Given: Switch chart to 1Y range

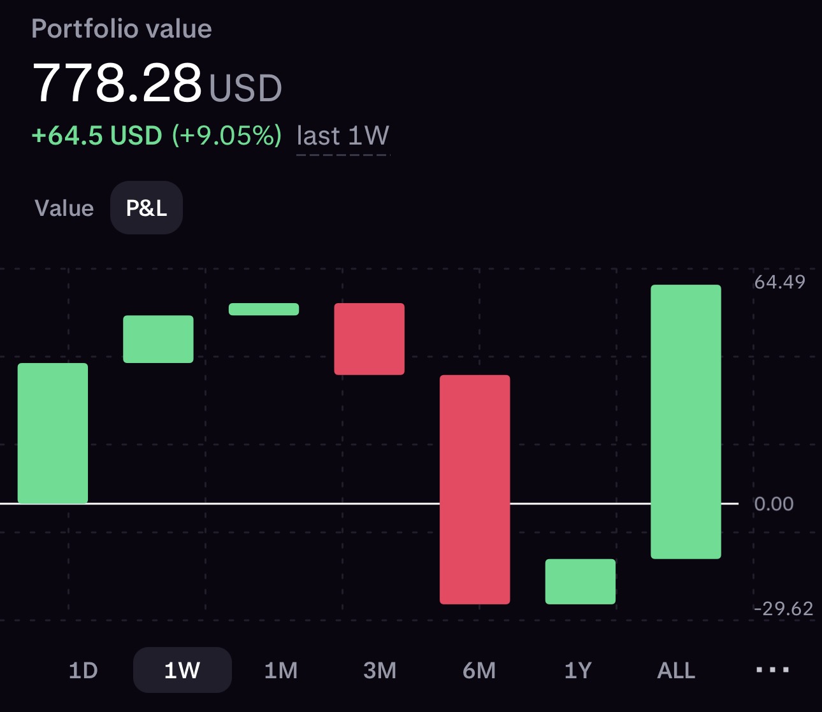Looking at the screenshot, I should click(578, 671).
